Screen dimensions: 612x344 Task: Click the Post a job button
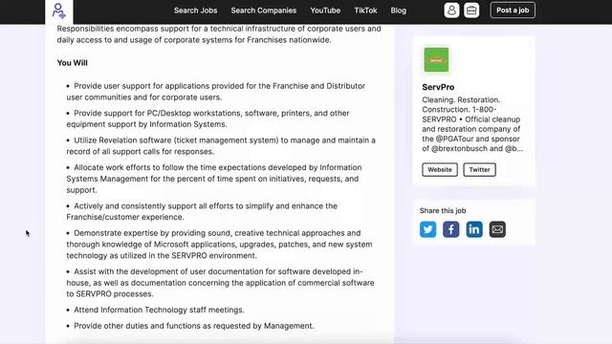click(x=513, y=11)
